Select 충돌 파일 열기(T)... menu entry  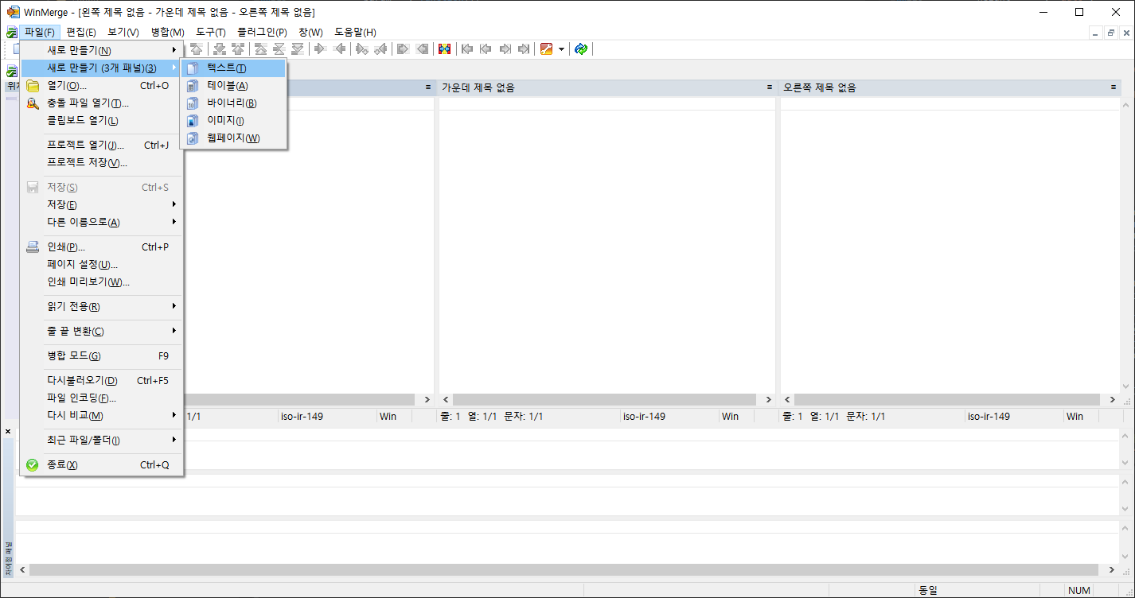(x=102, y=103)
